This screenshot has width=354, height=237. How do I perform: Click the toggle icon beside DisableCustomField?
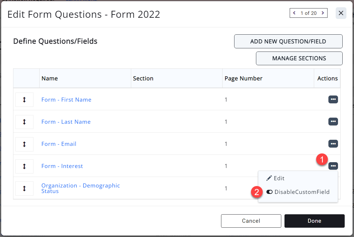click(269, 192)
